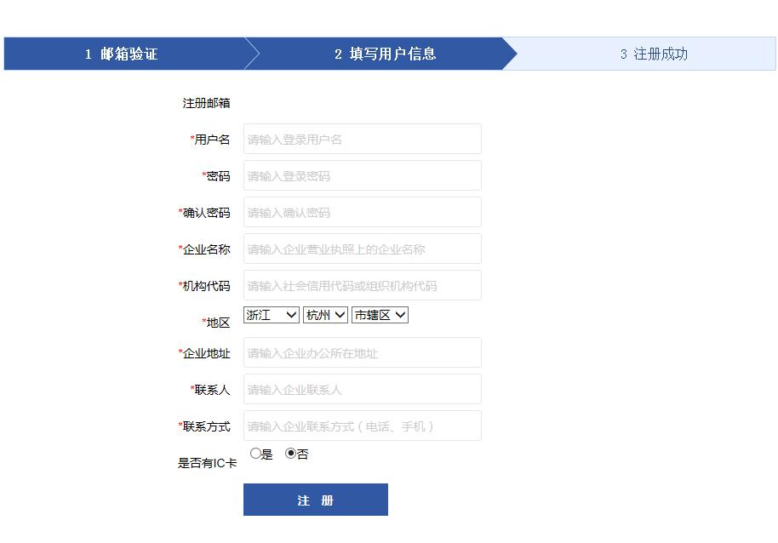
Task: Click the 联系方式 phone input field
Action: [362, 426]
